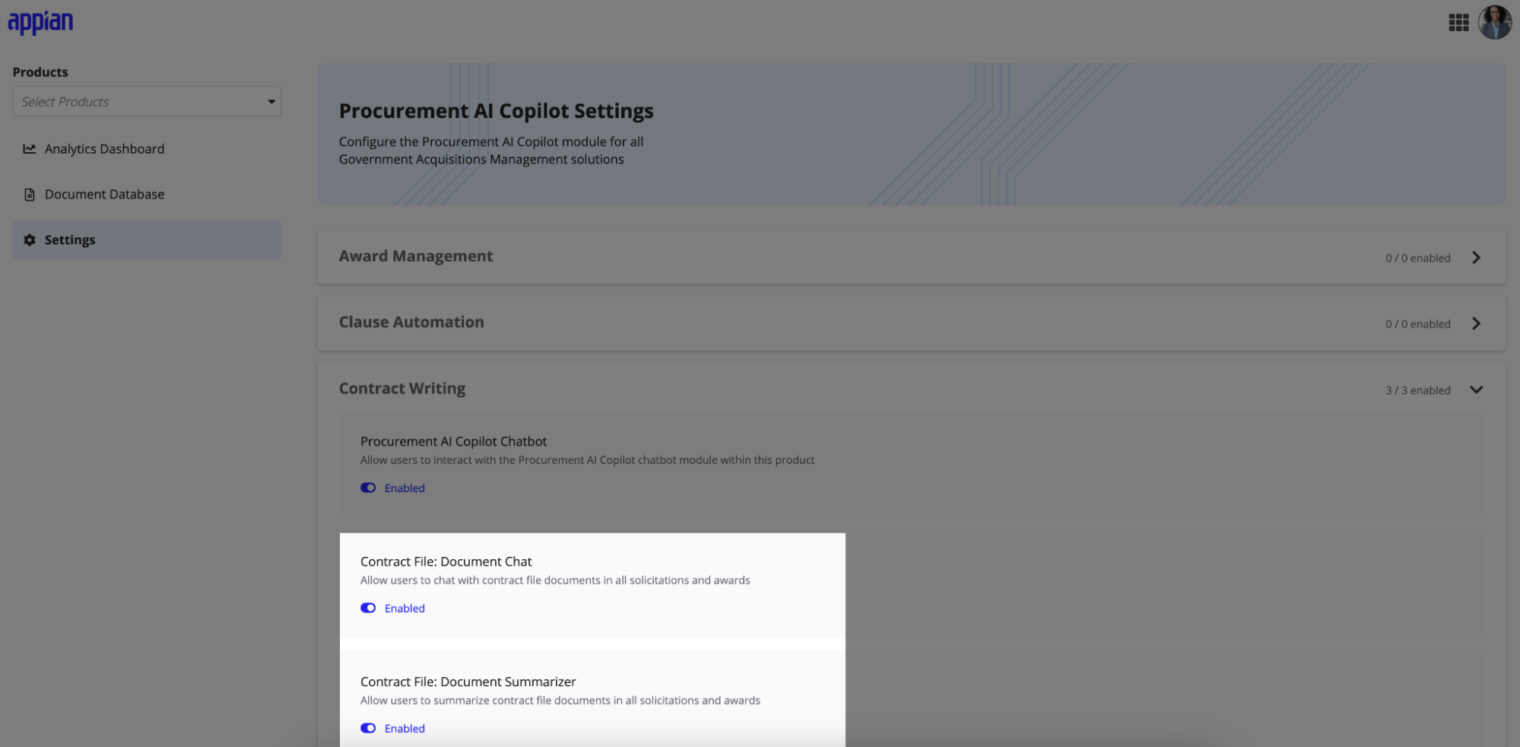Click Enabled label under Copilot Chatbot
Screen dimensions: 1520x747
click(x=405, y=488)
